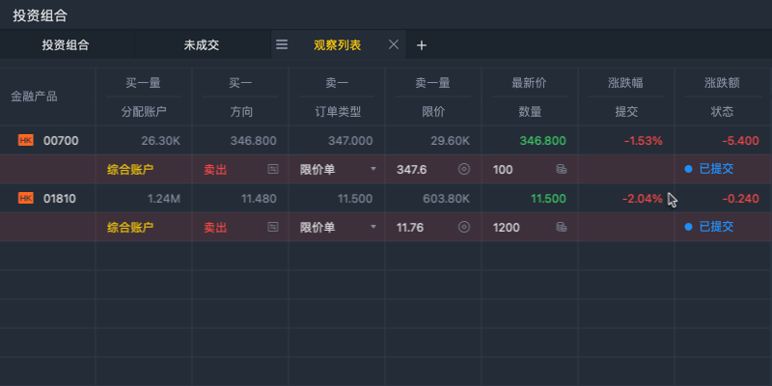This screenshot has height=386, width=772.
Task: Click direction switch icon in 00700 order row
Action: tap(273, 169)
